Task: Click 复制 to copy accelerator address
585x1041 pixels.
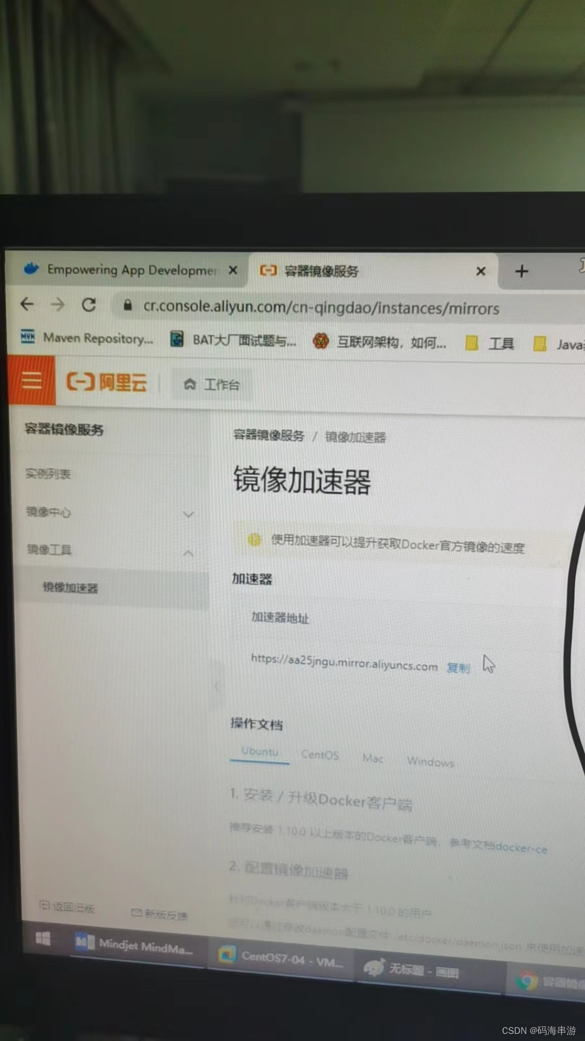Action: (x=458, y=667)
